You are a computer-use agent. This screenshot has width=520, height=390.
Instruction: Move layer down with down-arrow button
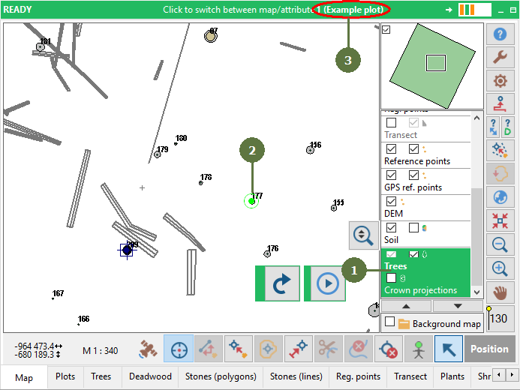pyautogui.click(x=458, y=306)
